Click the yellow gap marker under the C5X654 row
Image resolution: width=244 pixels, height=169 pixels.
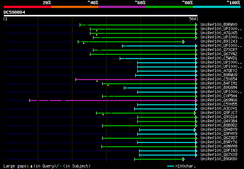[97, 81]
